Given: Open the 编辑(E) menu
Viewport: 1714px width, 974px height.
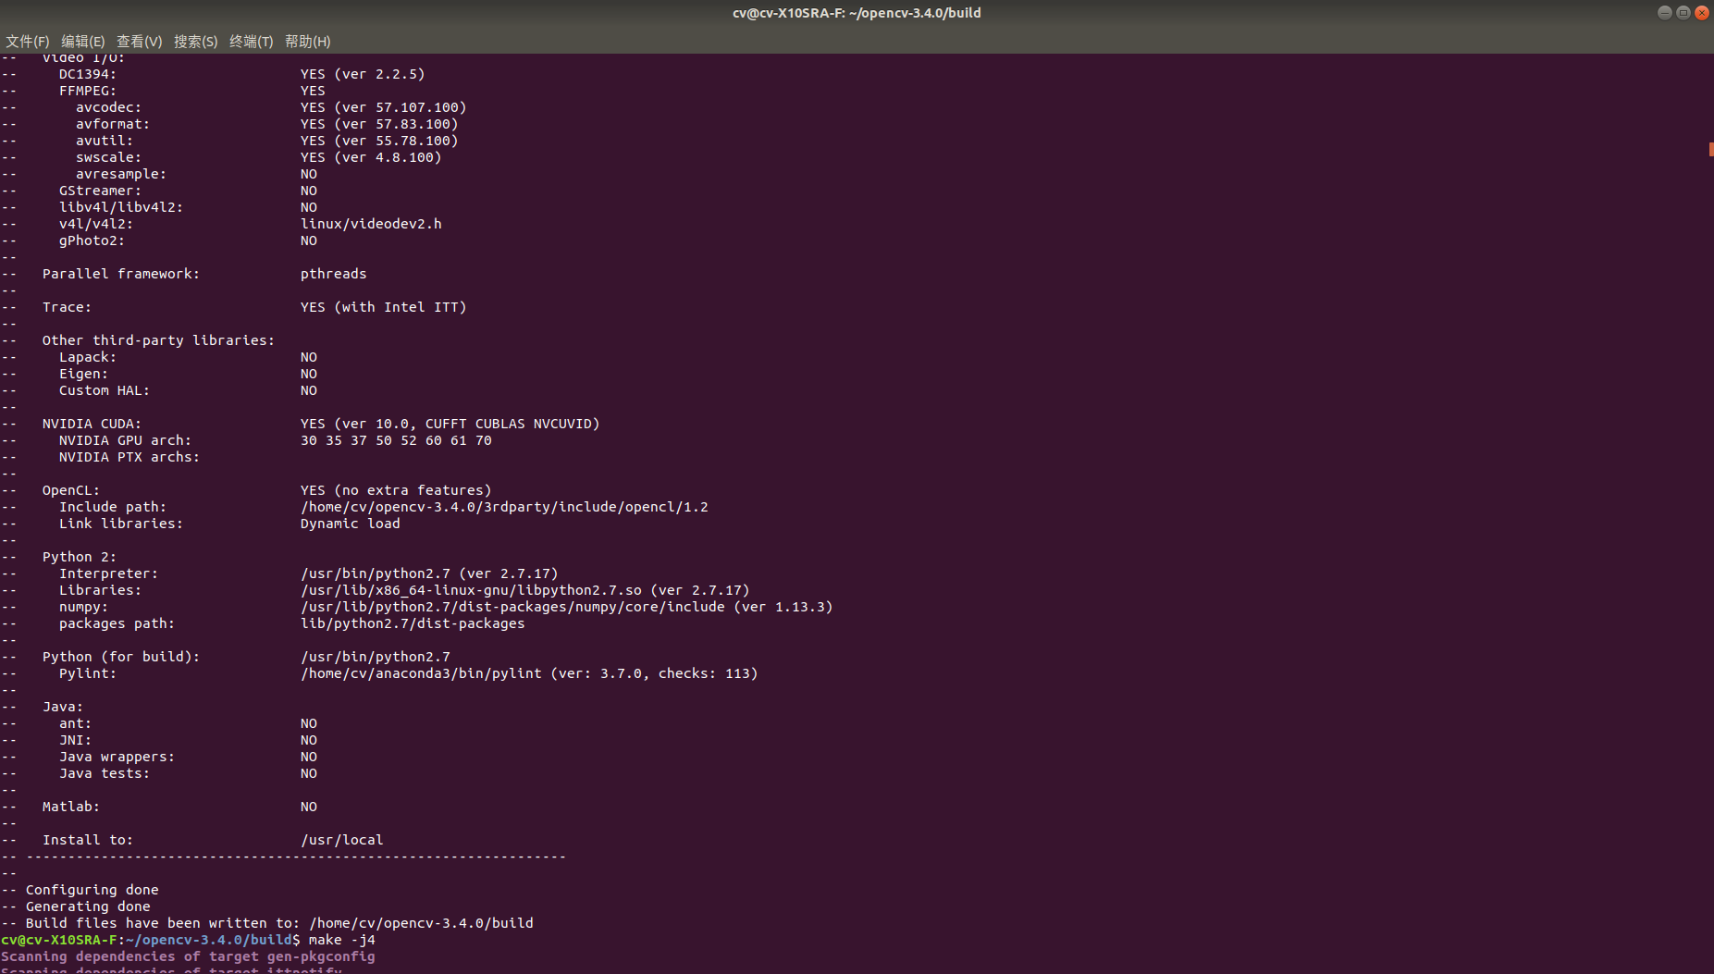Looking at the screenshot, I should 83,42.
